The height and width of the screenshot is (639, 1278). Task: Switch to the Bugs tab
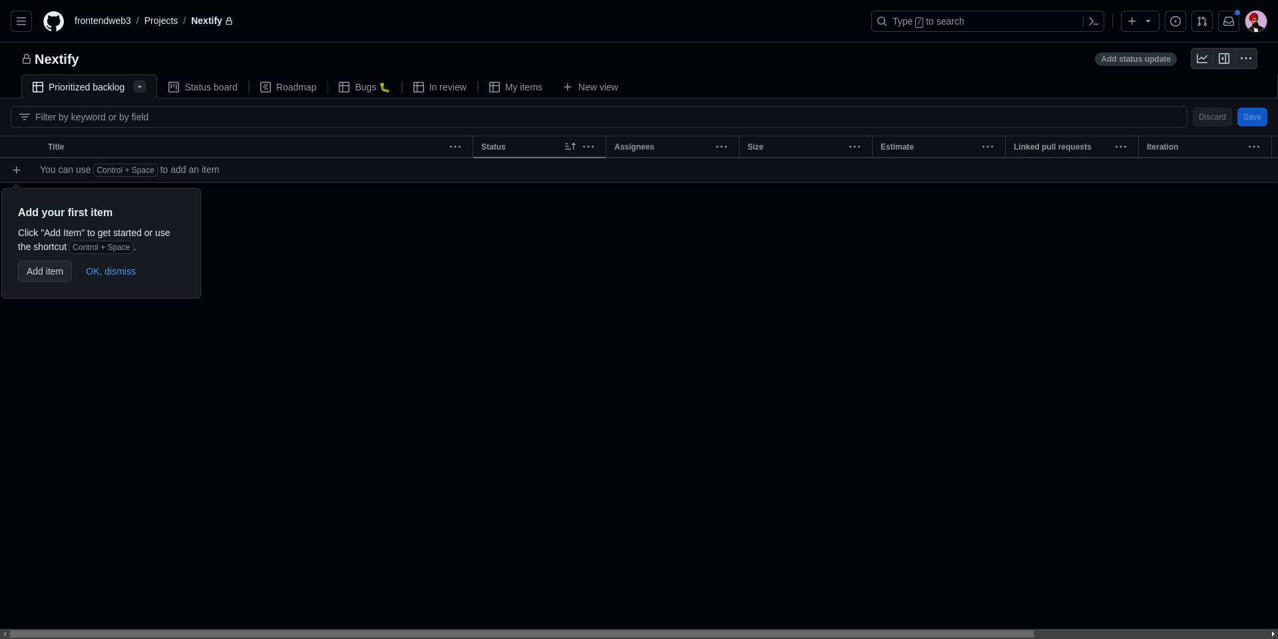coord(365,87)
